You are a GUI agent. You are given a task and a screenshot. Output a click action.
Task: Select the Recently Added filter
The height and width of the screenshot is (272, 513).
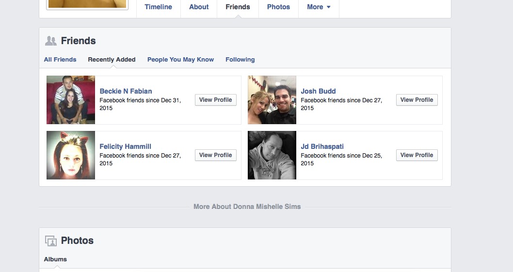[112, 60]
